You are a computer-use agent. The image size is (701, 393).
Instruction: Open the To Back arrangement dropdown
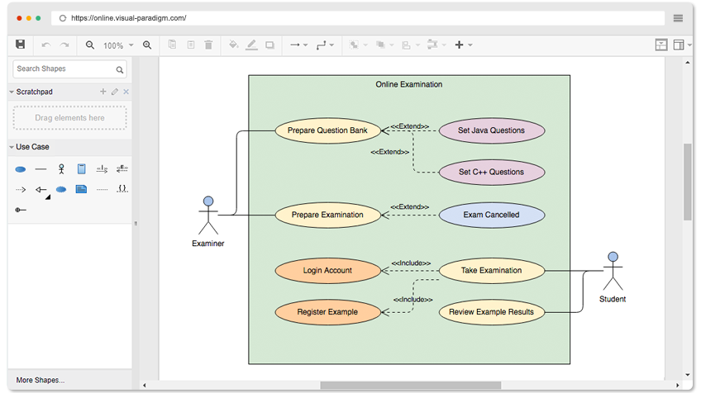tap(384, 45)
